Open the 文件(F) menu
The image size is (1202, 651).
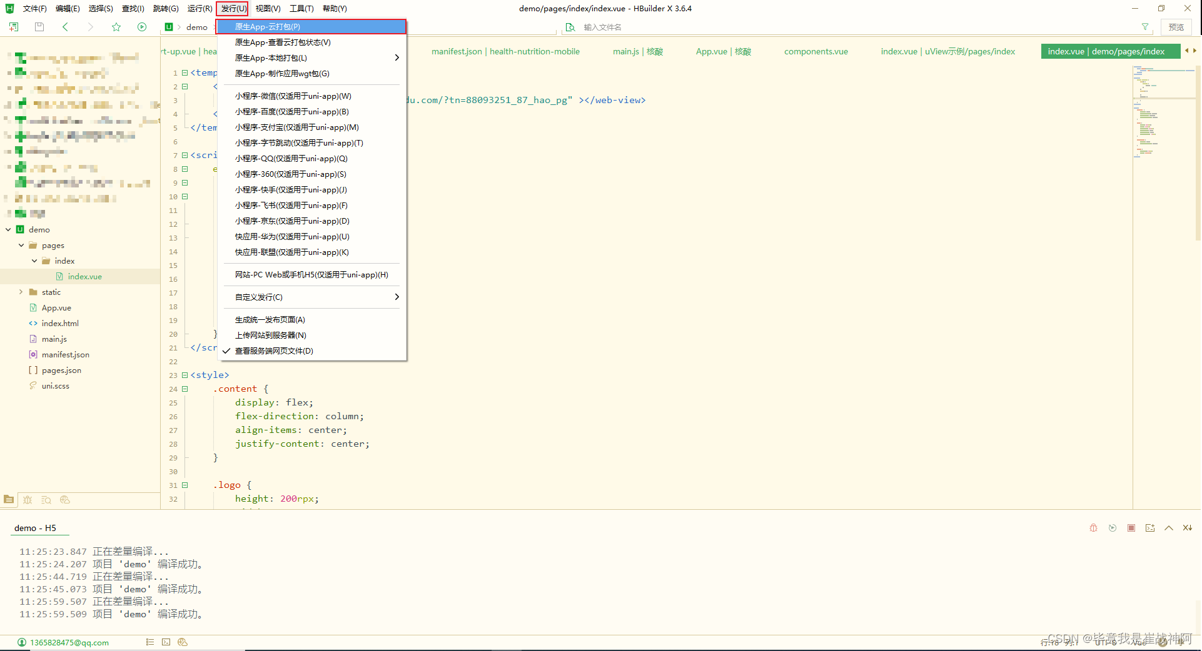coord(34,9)
